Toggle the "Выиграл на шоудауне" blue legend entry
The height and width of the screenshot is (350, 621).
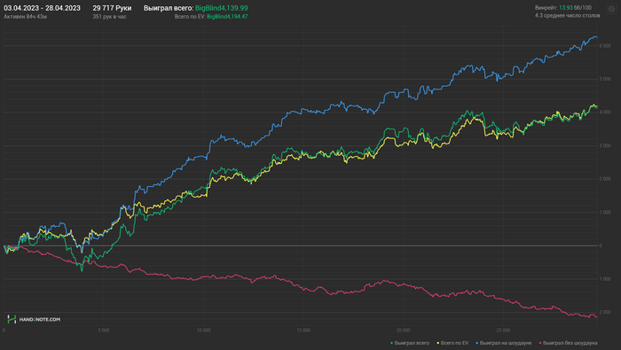pos(503,343)
